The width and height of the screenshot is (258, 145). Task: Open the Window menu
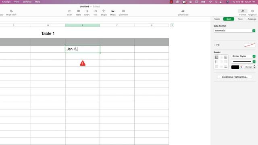point(27,2)
